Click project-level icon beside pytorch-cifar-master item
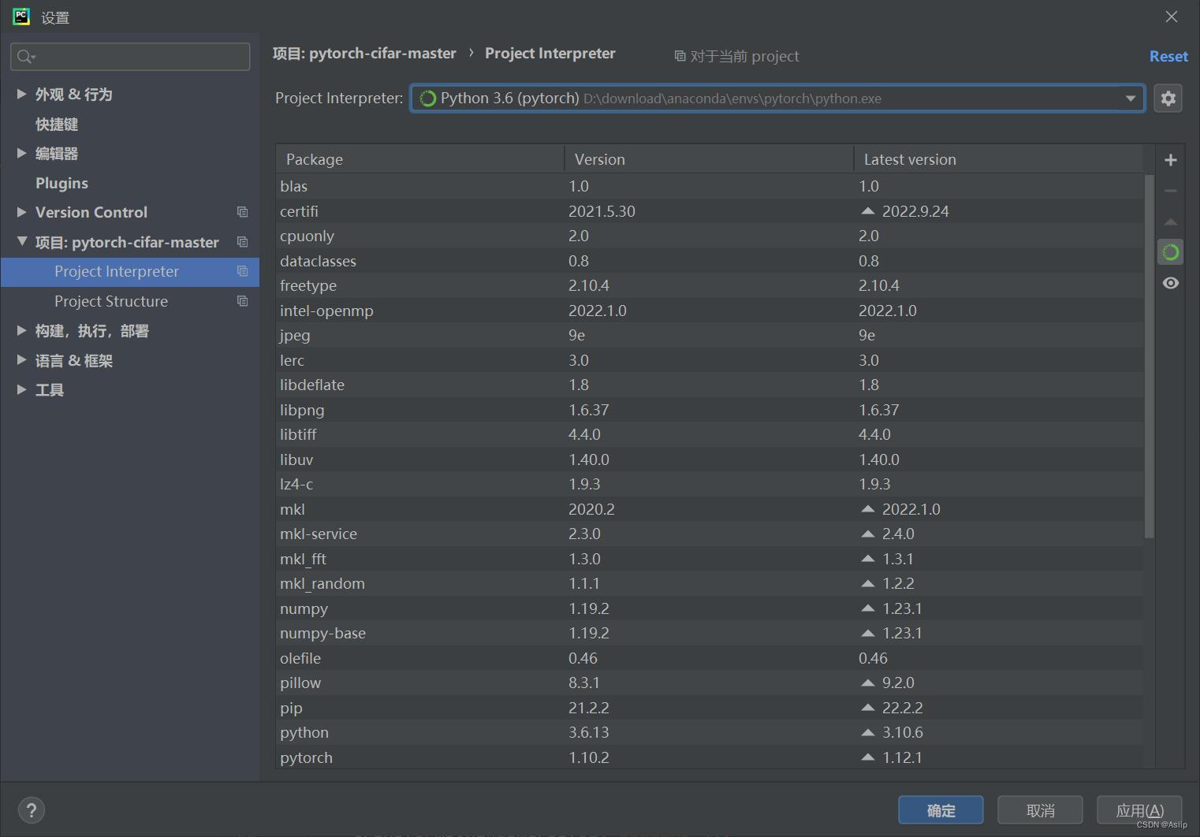This screenshot has width=1200, height=837. [x=242, y=242]
